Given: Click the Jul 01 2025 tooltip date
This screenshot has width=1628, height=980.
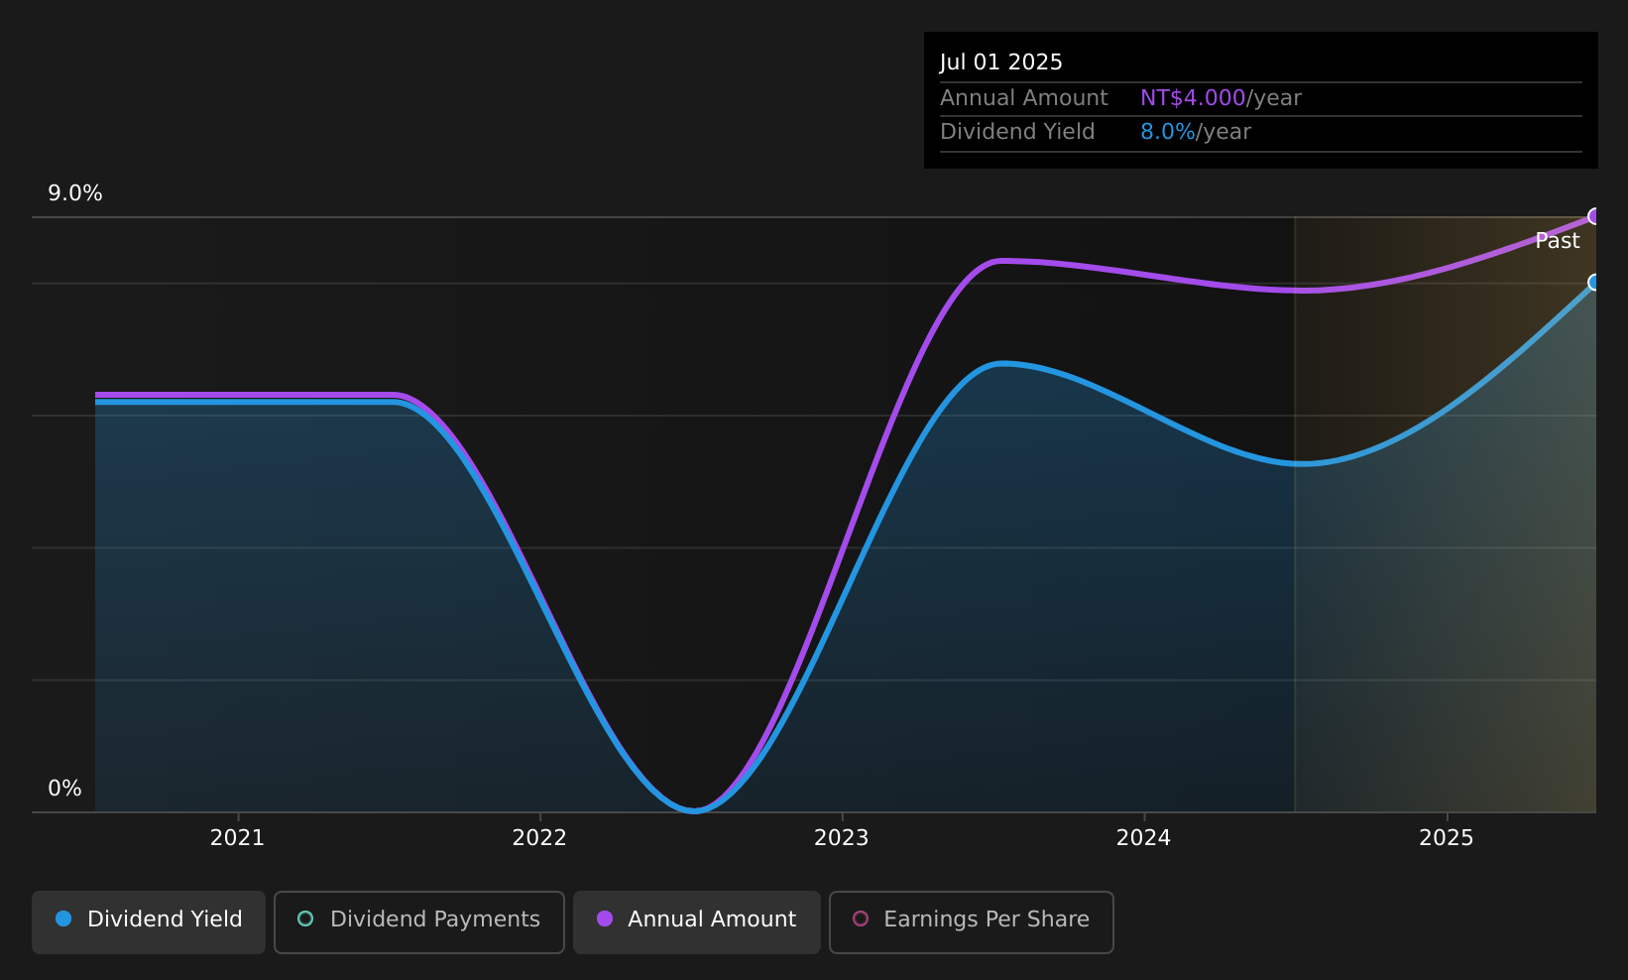Looking at the screenshot, I should click(x=1001, y=62).
